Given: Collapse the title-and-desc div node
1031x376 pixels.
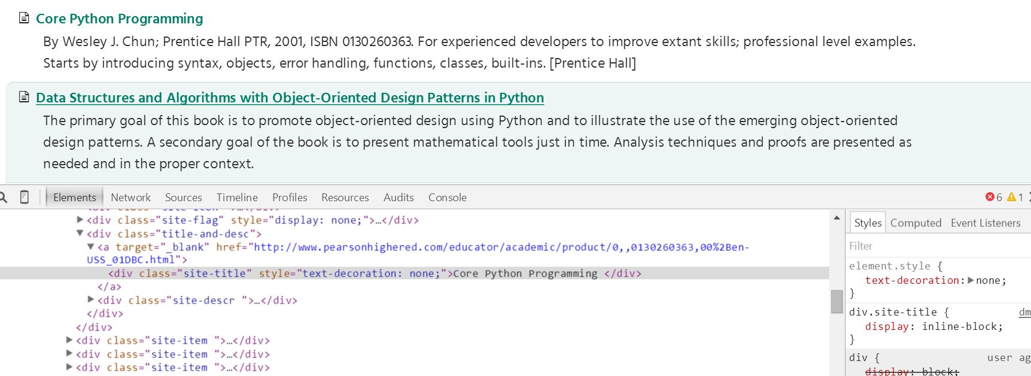Looking at the screenshot, I should coord(80,234).
